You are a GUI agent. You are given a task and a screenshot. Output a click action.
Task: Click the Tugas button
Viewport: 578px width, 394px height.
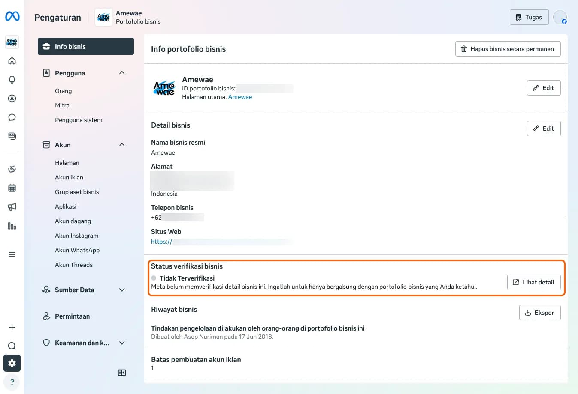point(529,17)
